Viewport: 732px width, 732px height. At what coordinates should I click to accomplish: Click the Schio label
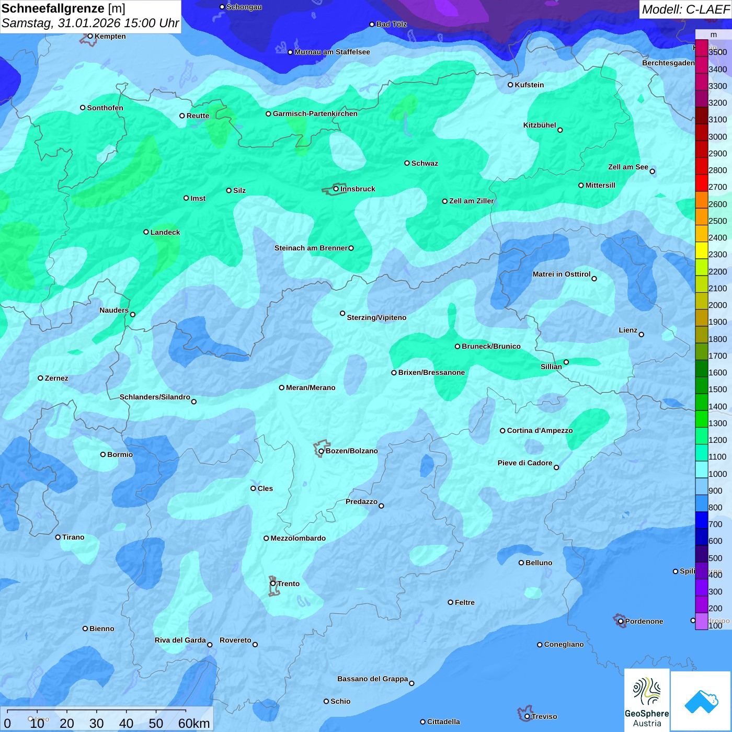(340, 701)
